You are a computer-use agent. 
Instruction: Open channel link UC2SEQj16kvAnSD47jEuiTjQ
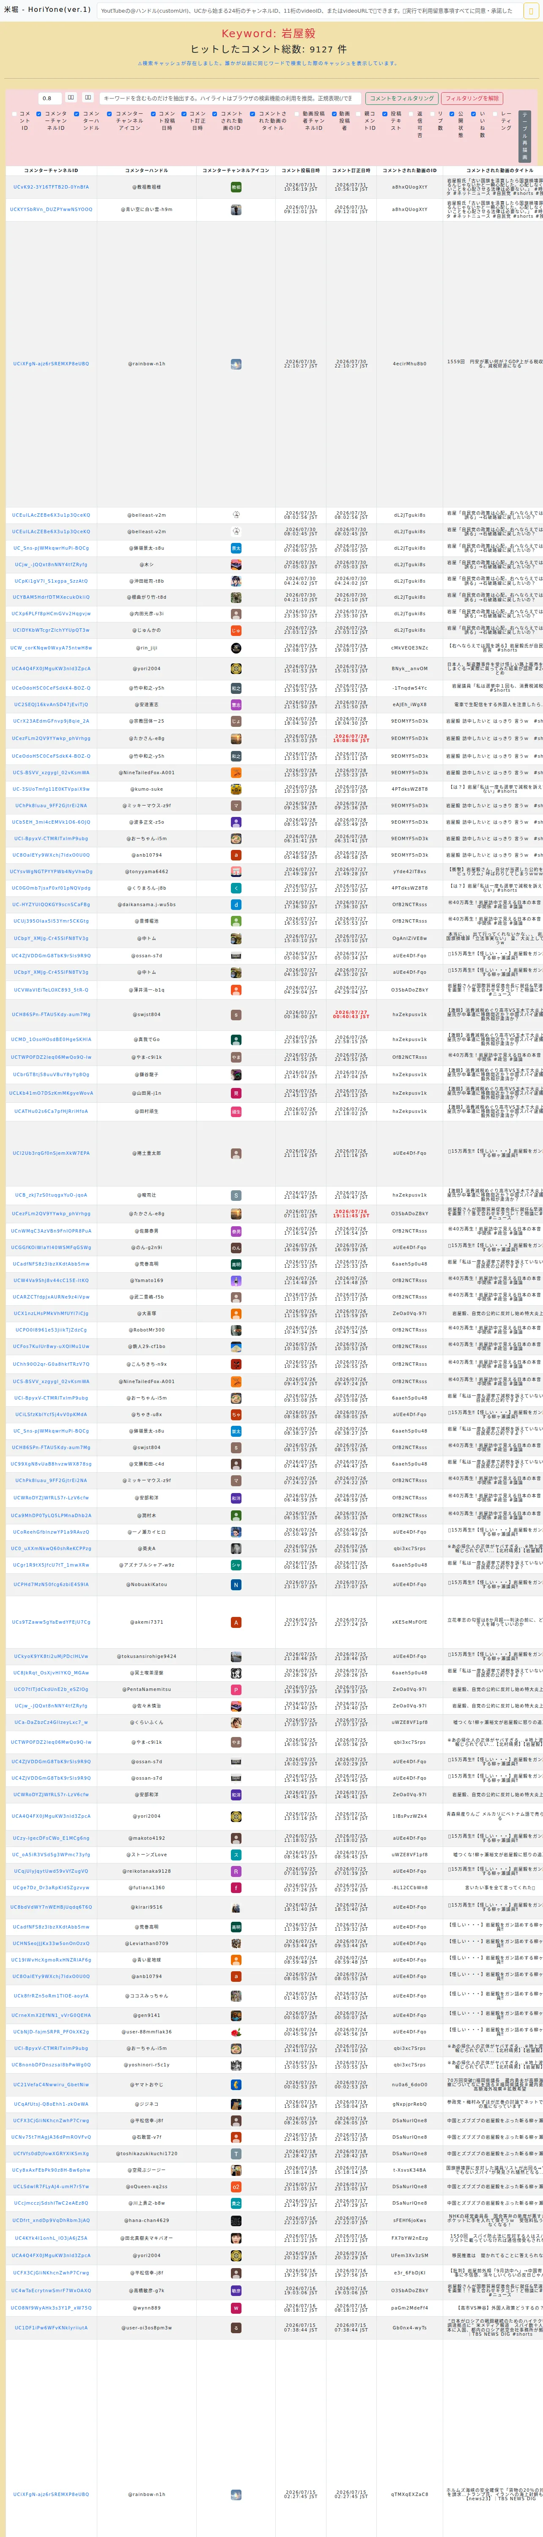[51, 705]
